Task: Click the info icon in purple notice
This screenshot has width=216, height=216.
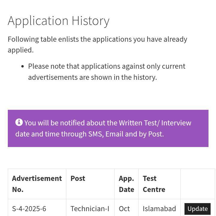Action: (19, 122)
